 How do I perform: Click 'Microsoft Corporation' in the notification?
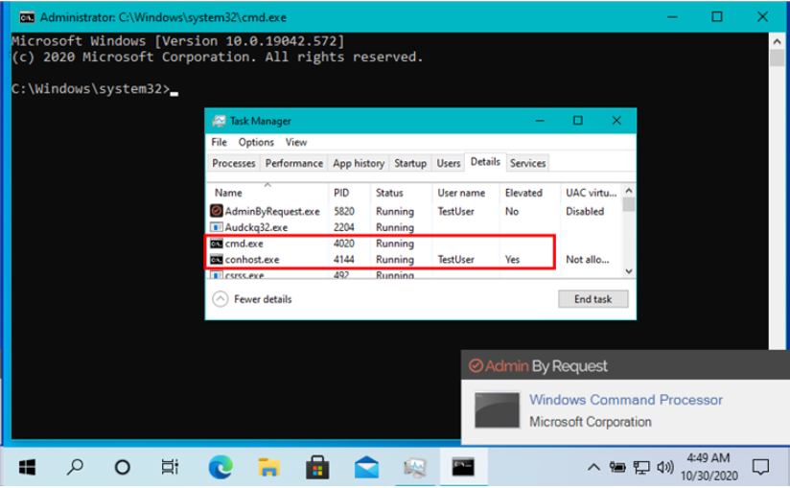[x=590, y=422]
